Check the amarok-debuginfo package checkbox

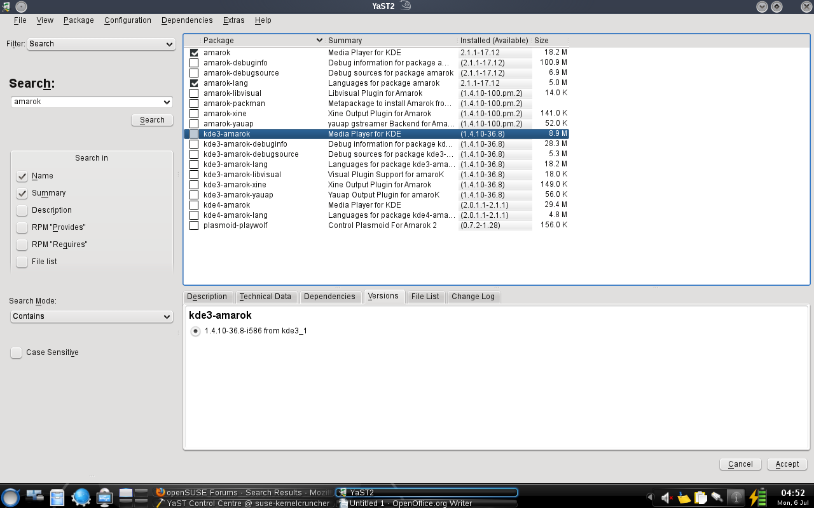pyautogui.click(x=194, y=63)
